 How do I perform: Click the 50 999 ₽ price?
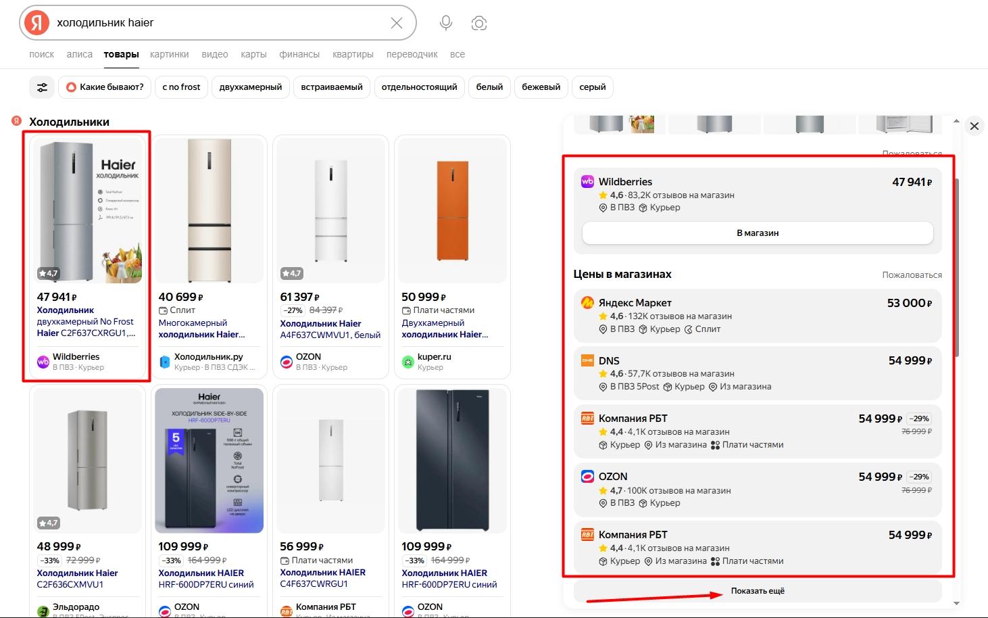(x=424, y=297)
